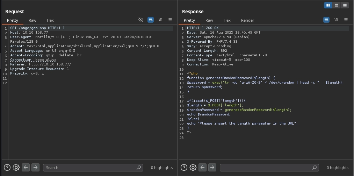Viewport: 354px width, 176px height.
Task: Switch Request view to Hex tab
Action: [x=50, y=20]
